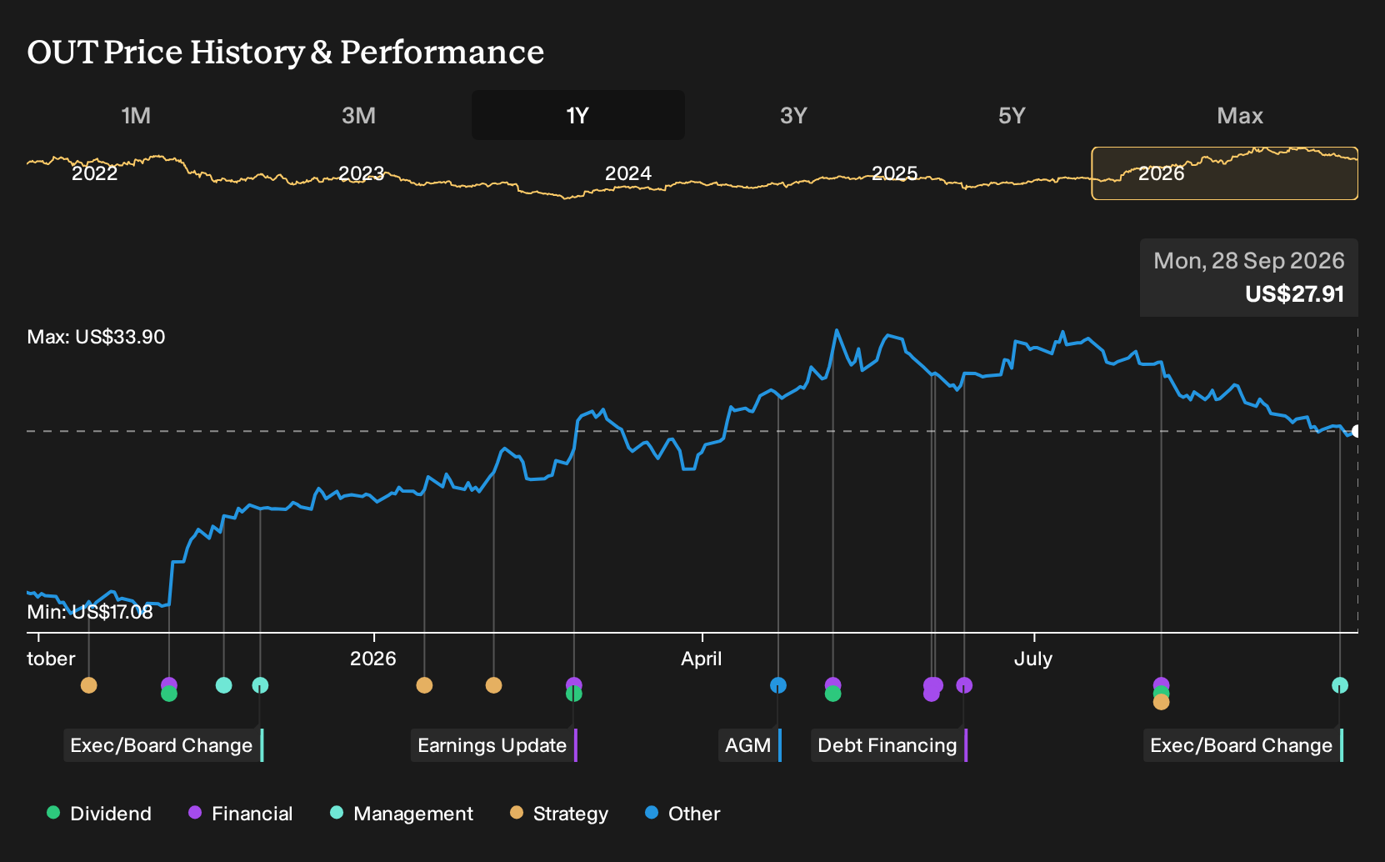Click the orange Strategy marker in mid-January
1385x862 pixels.
[x=424, y=685]
